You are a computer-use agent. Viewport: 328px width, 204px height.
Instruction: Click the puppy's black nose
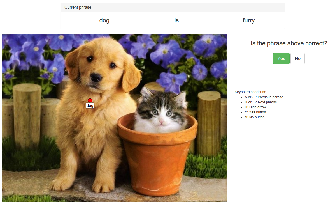96,77
